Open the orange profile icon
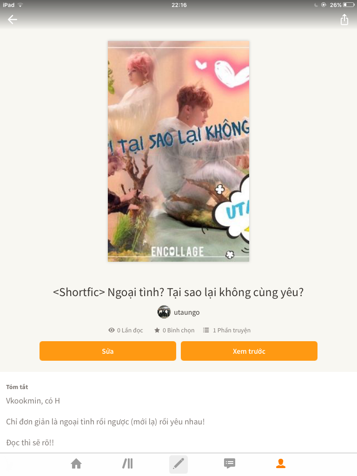This screenshot has width=357, height=476. click(x=281, y=463)
